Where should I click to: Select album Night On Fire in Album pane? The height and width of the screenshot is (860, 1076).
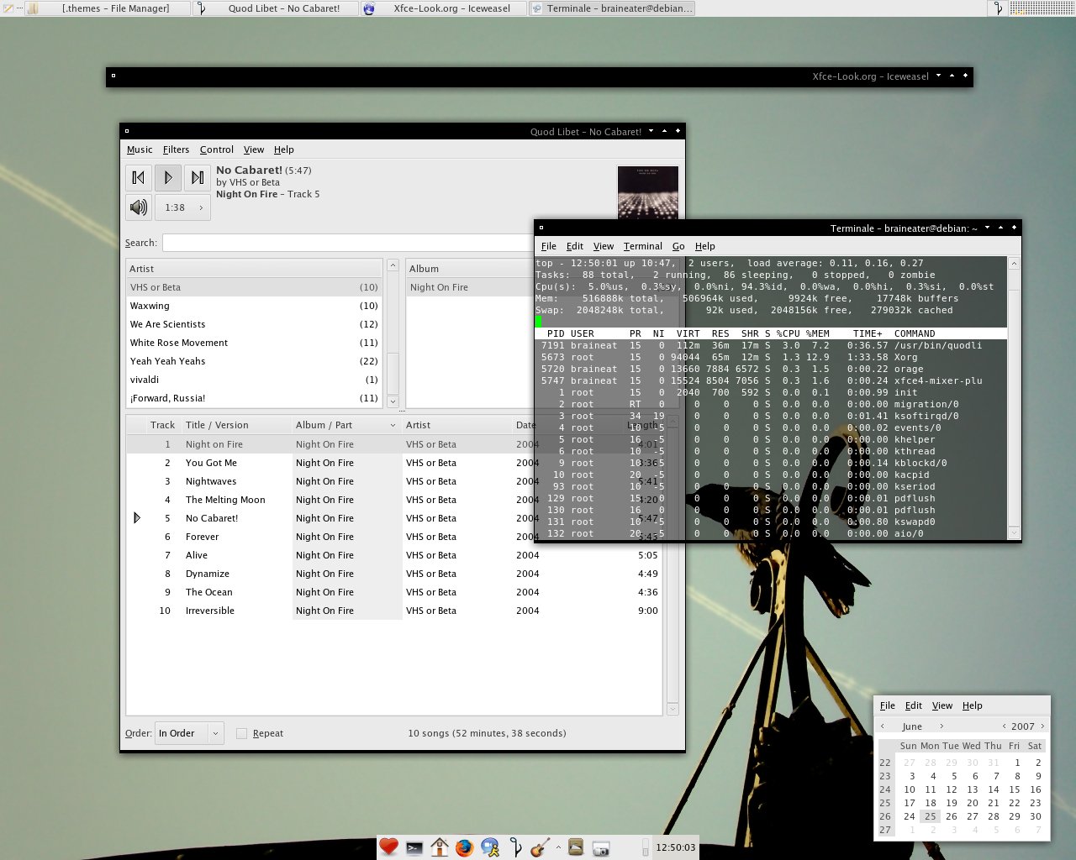tap(471, 287)
